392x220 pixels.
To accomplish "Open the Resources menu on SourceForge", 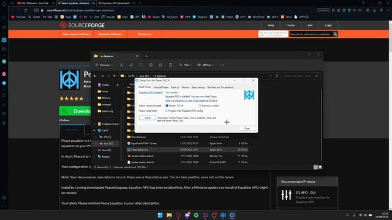I will [145, 34].
